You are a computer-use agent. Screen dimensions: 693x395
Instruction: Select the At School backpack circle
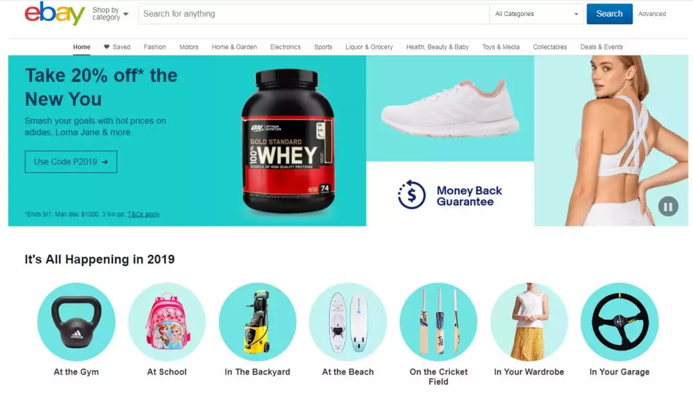click(x=167, y=322)
